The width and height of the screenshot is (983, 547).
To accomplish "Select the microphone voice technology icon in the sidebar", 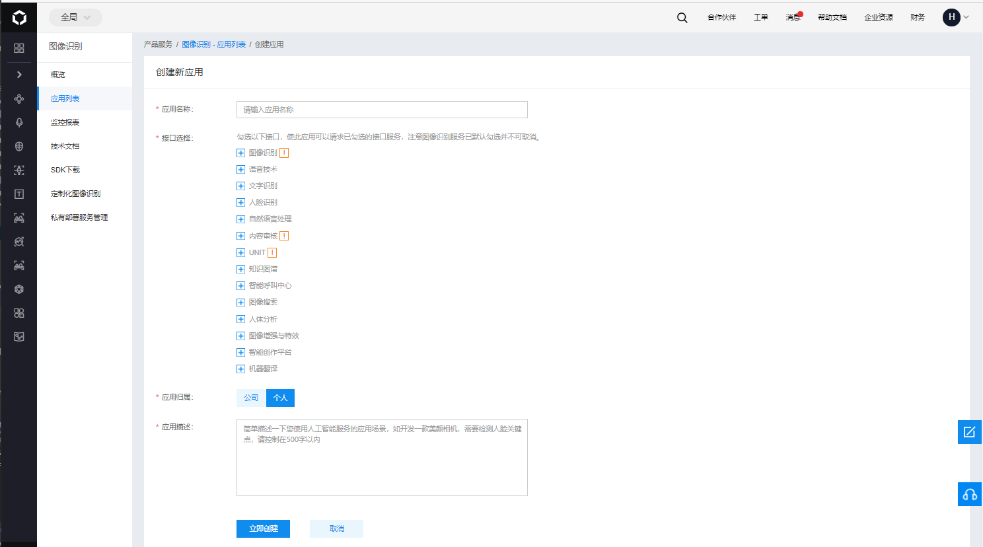I will pos(18,122).
